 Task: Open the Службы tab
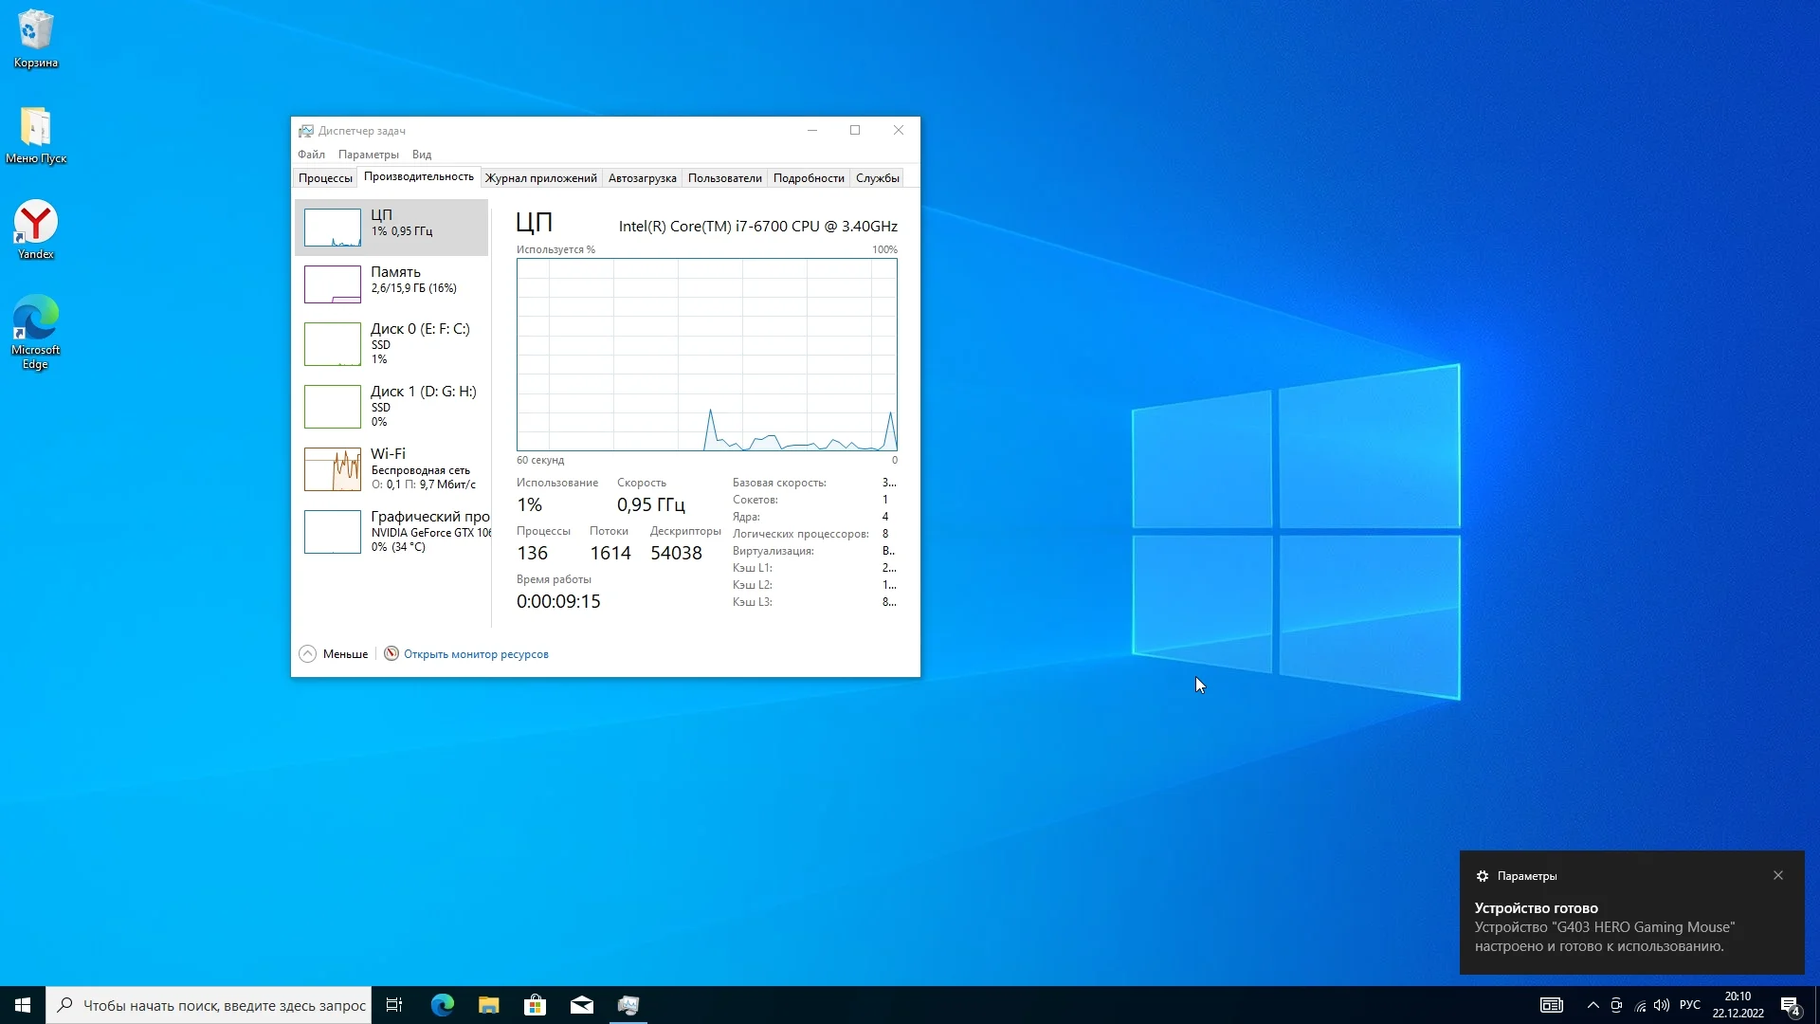(x=877, y=178)
